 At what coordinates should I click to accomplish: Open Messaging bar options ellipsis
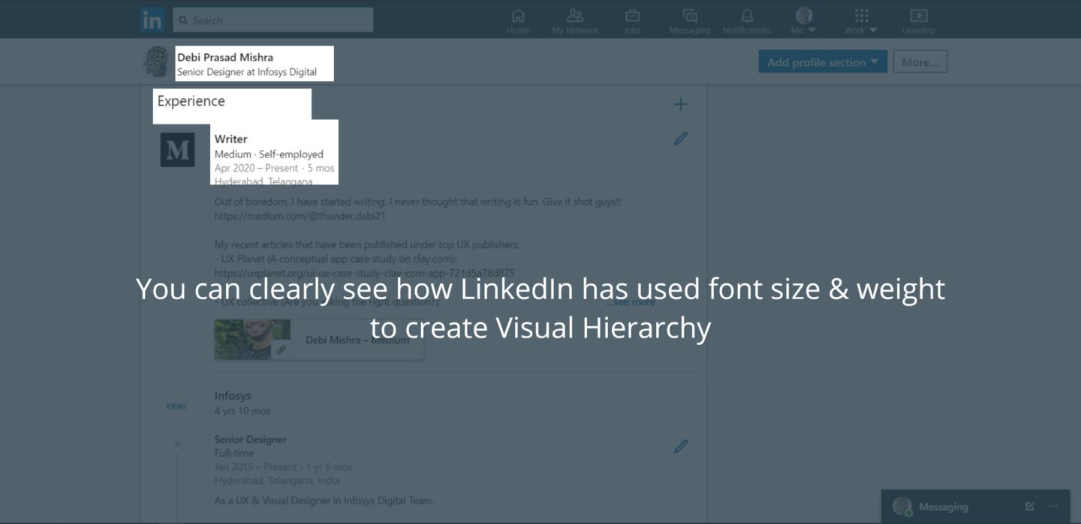point(1053,506)
